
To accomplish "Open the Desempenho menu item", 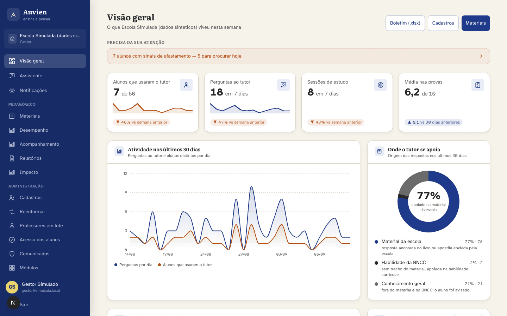I will click(45, 130).
